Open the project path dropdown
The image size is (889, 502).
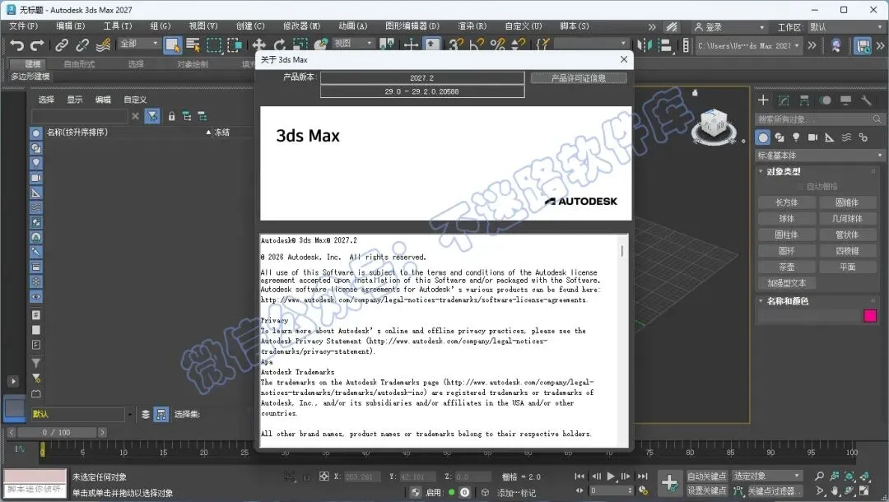[748, 45]
